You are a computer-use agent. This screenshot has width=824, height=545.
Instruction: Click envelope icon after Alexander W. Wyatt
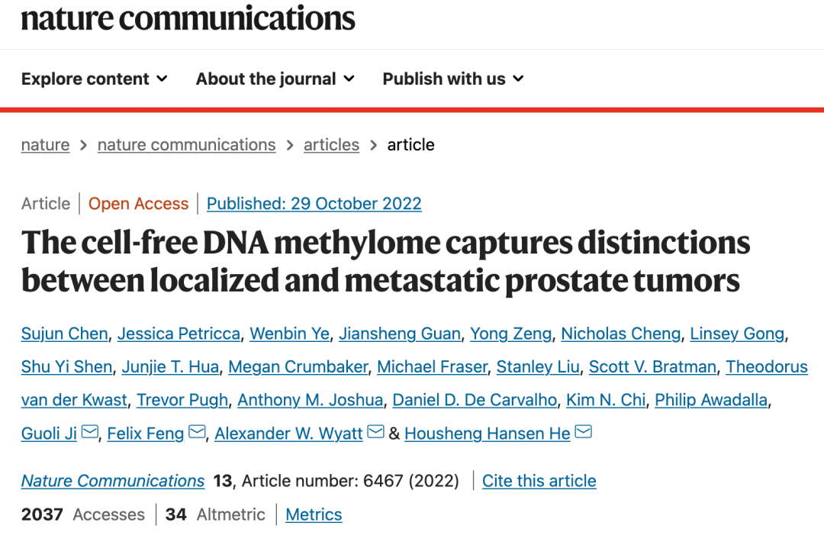[x=375, y=433]
